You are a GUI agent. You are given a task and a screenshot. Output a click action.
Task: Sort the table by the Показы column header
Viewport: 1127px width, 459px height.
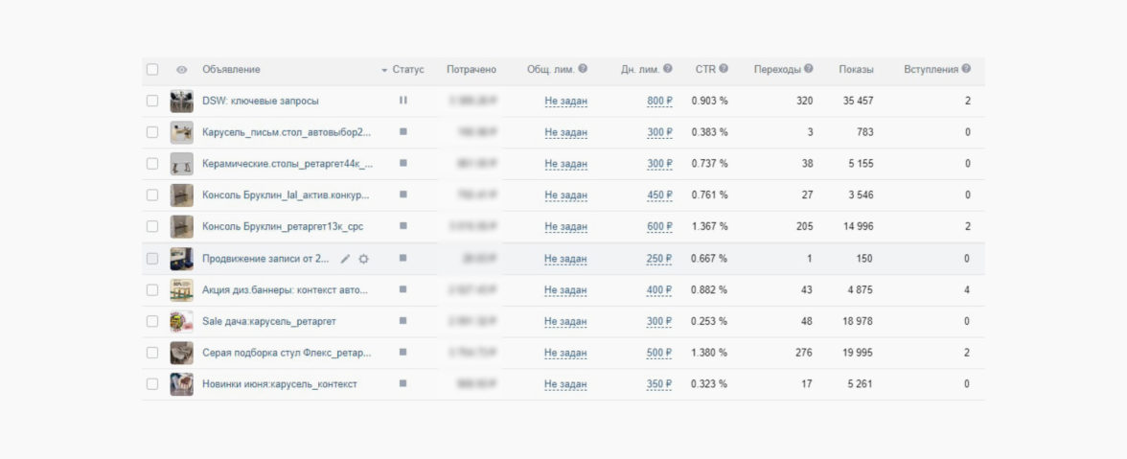856,69
